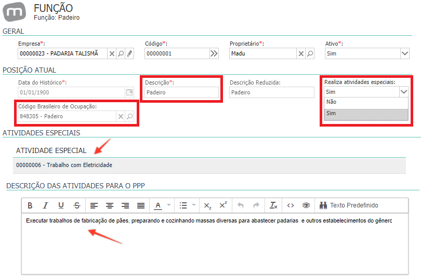The image size is (421, 277).
Task: Insert bulleted list in editor
Action: click(183, 205)
